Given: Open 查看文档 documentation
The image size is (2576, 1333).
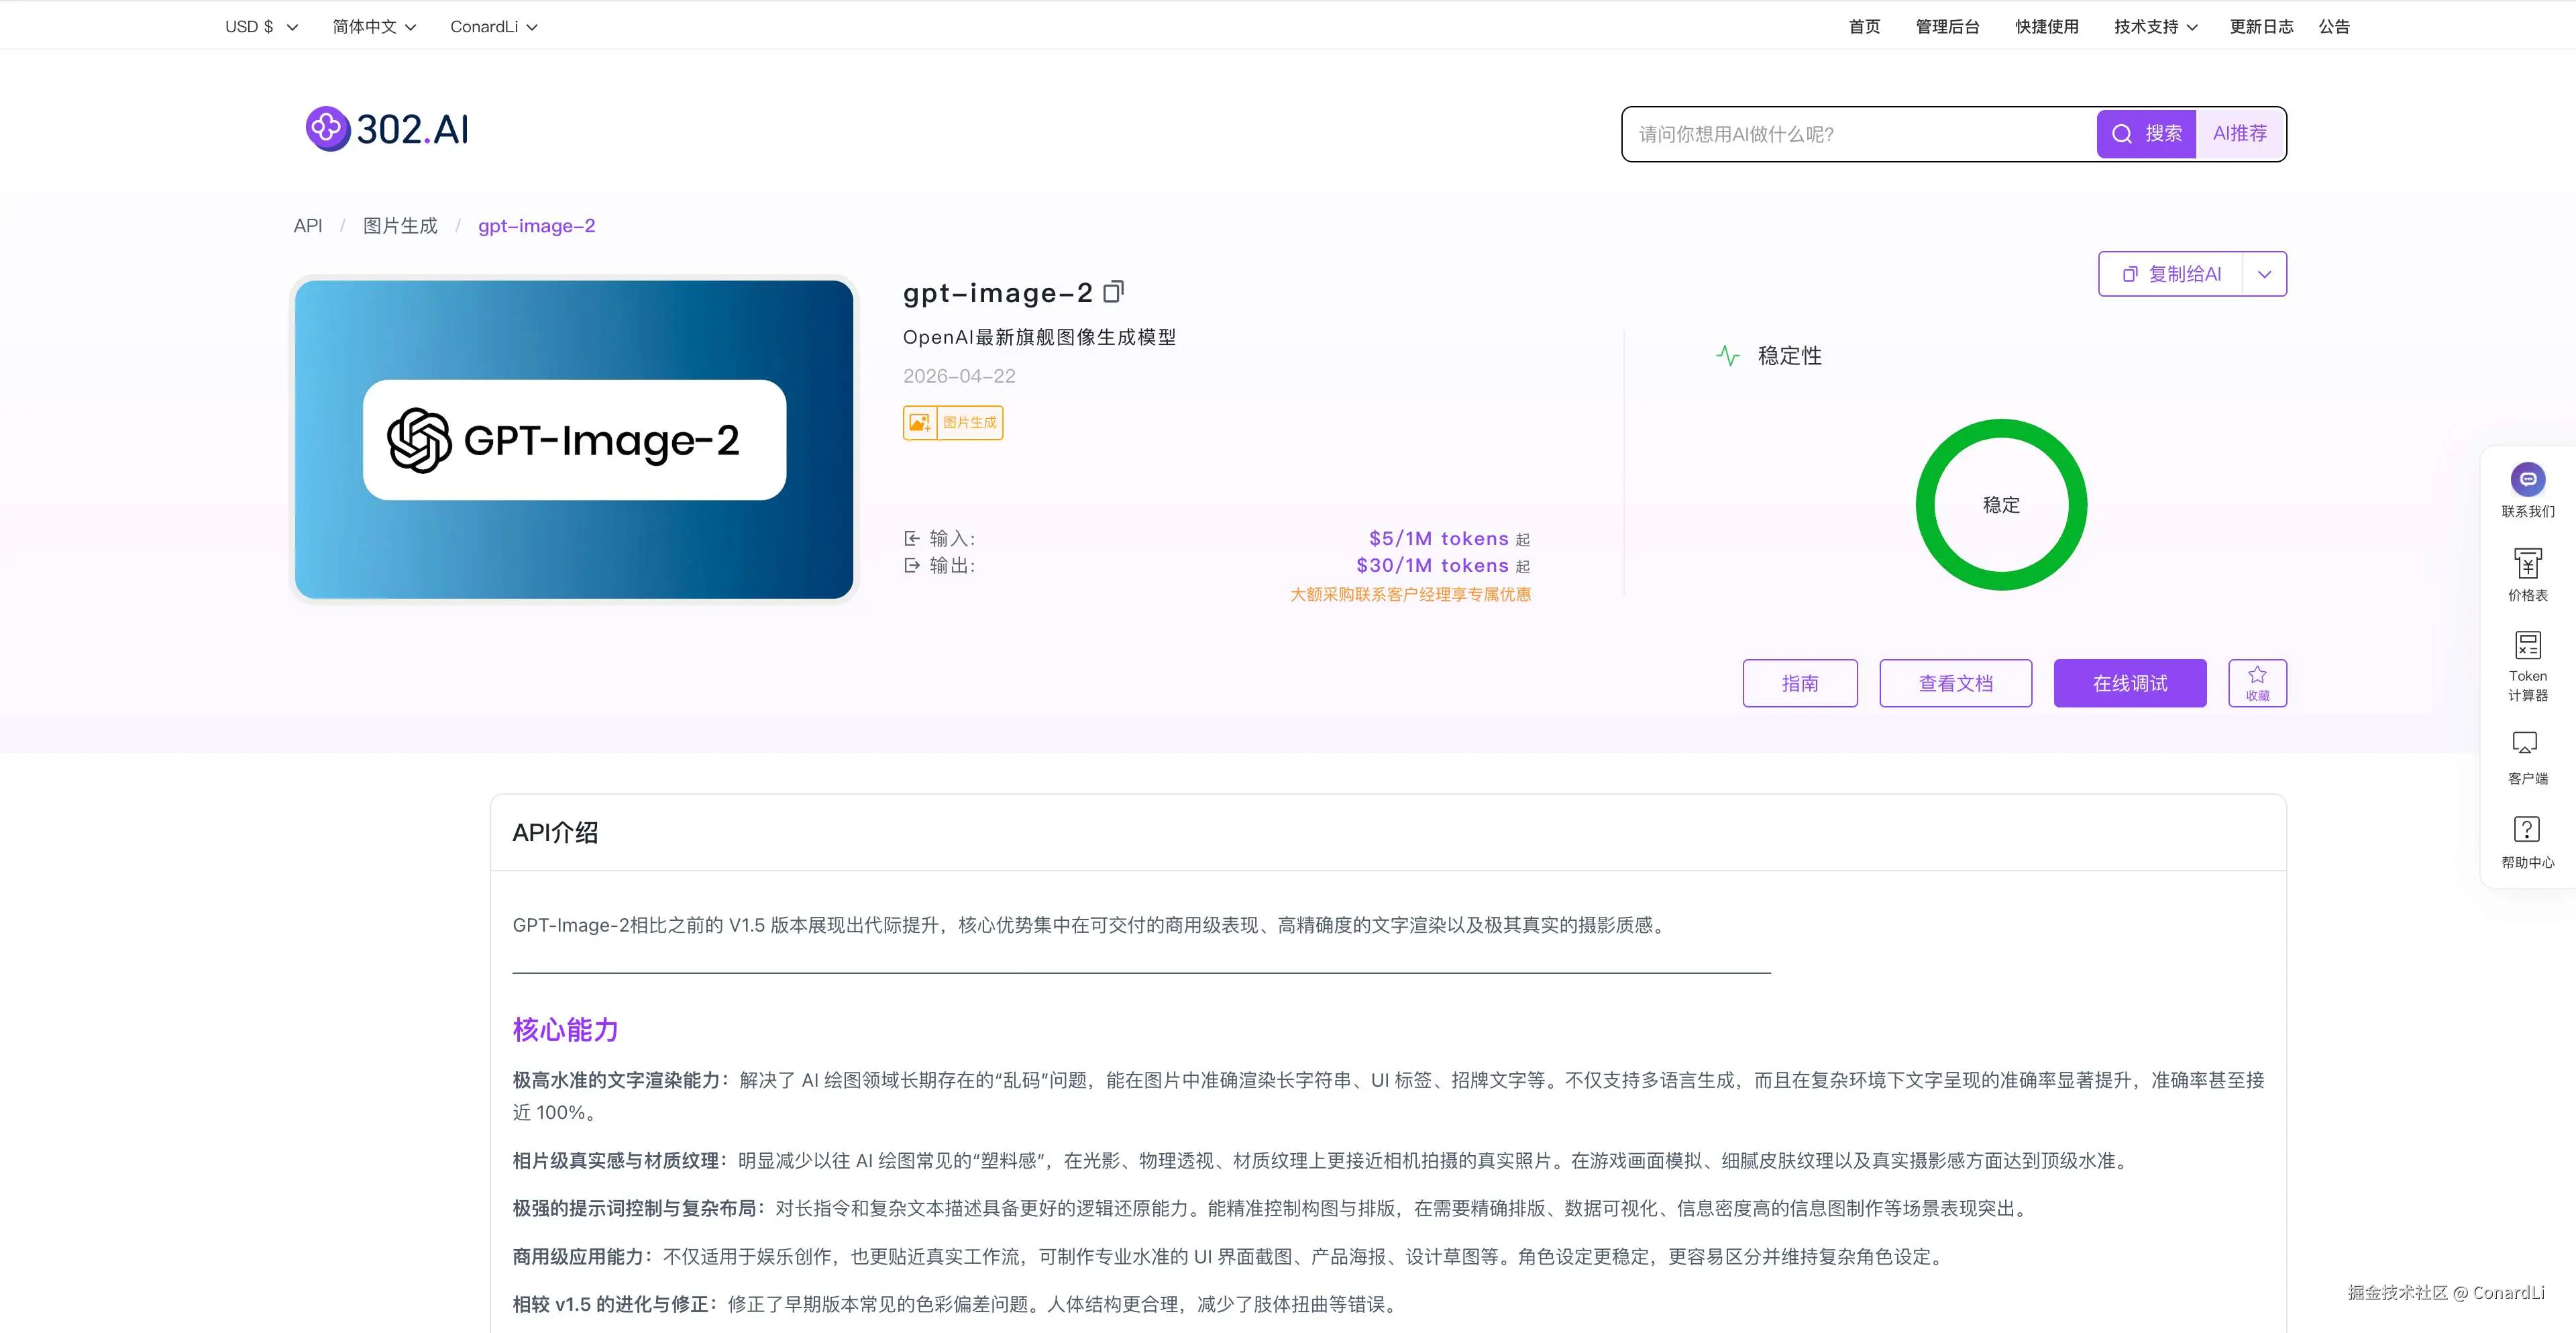Looking at the screenshot, I should (x=1955, y=683).
